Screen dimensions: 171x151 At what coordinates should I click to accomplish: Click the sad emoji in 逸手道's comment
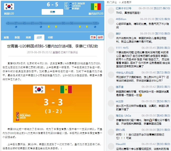(140, 95)
